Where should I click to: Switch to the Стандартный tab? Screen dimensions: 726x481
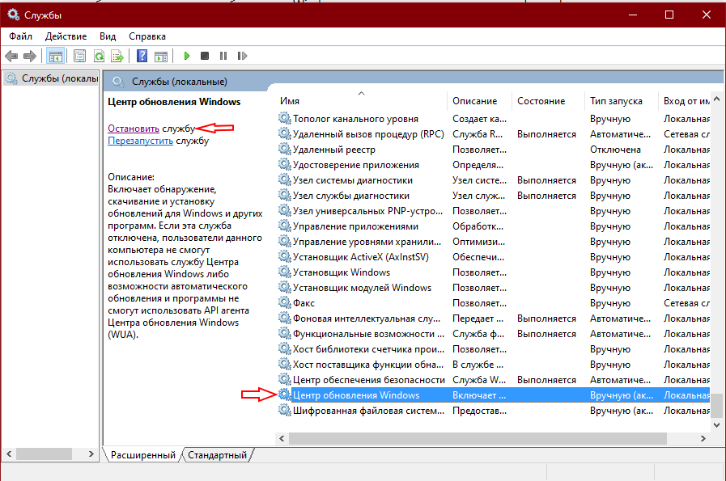point(217,455)
